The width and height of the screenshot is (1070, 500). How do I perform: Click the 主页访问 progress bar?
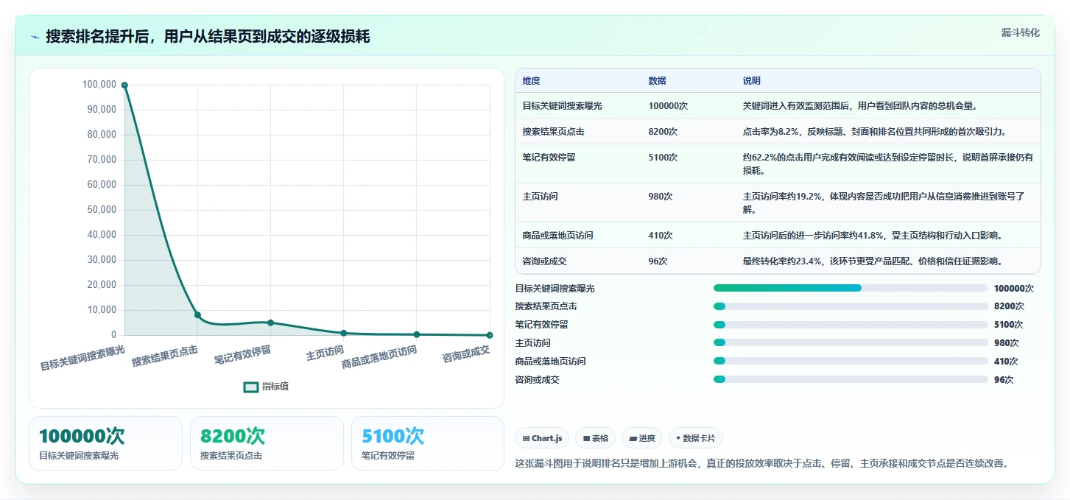[851, 342]
